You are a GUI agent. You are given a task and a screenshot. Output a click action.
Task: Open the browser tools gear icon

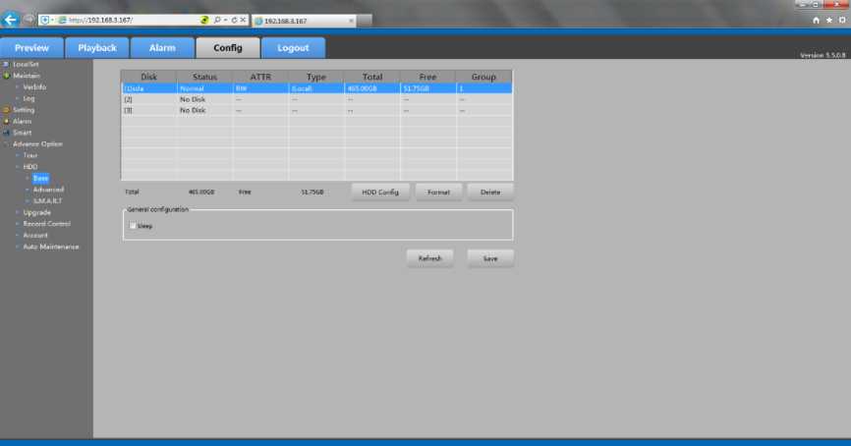pos(841,20)
